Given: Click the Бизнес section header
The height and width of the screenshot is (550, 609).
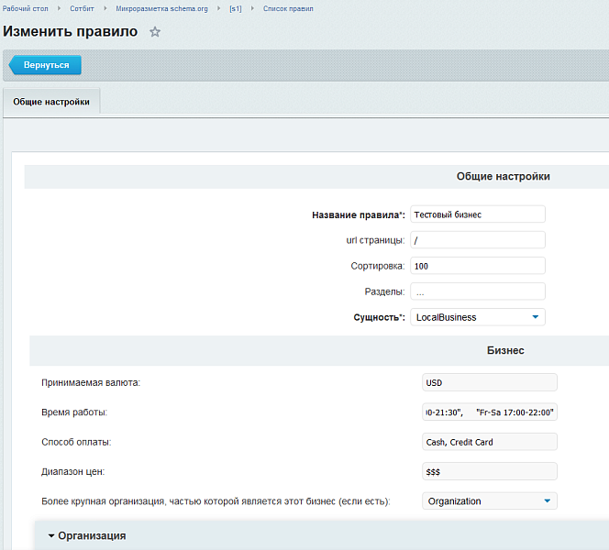Looking at the screenshot, I should pos(504,350).
